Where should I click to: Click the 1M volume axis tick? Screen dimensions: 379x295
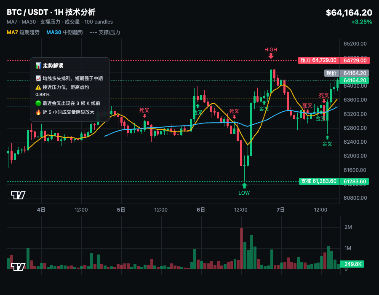(347, 248)
